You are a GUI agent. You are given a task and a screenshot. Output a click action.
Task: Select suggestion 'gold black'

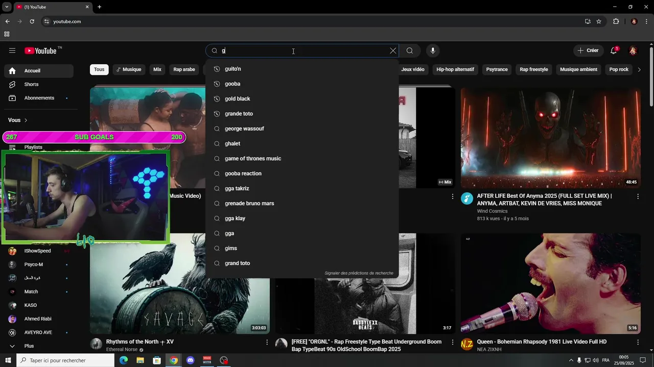302,99
